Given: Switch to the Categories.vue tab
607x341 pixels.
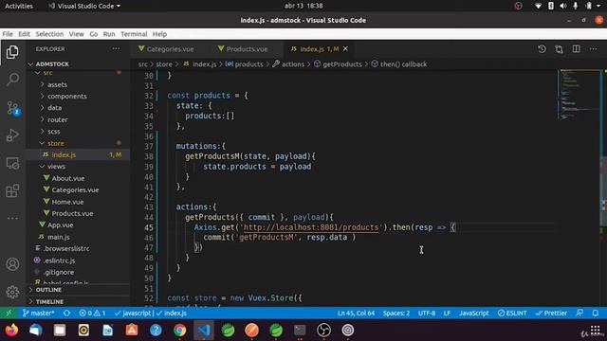Looking at the screenshot, I should (167, 48).
